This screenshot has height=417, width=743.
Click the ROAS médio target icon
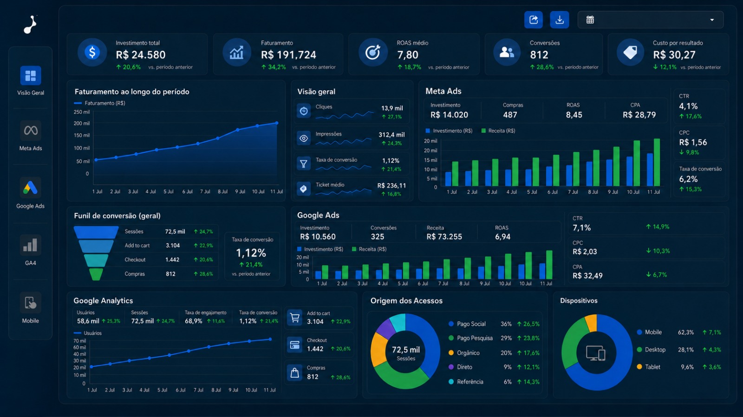pyautogui.click(x=373, y=52)
